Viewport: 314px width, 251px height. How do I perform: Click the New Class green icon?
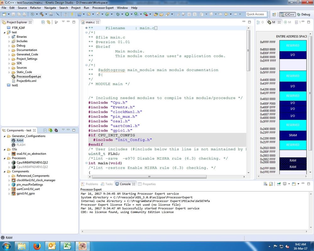click(x=107, y=14)
